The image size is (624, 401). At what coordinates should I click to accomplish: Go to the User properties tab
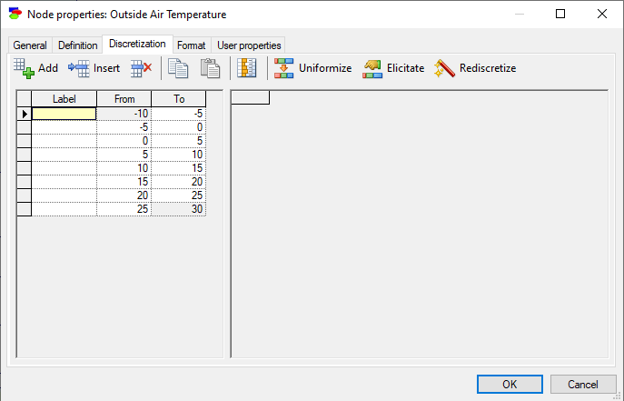(x=249, y=45)
